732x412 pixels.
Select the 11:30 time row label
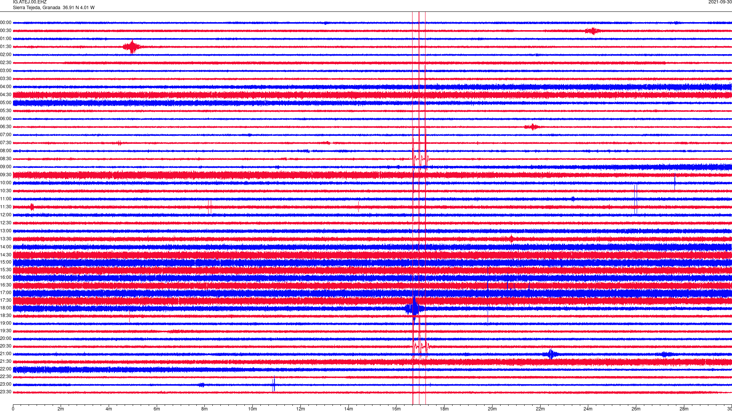point(6,207)
